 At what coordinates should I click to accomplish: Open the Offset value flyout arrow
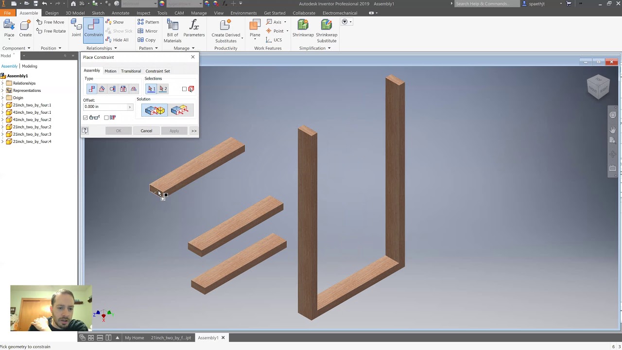(x=130, y=107)
